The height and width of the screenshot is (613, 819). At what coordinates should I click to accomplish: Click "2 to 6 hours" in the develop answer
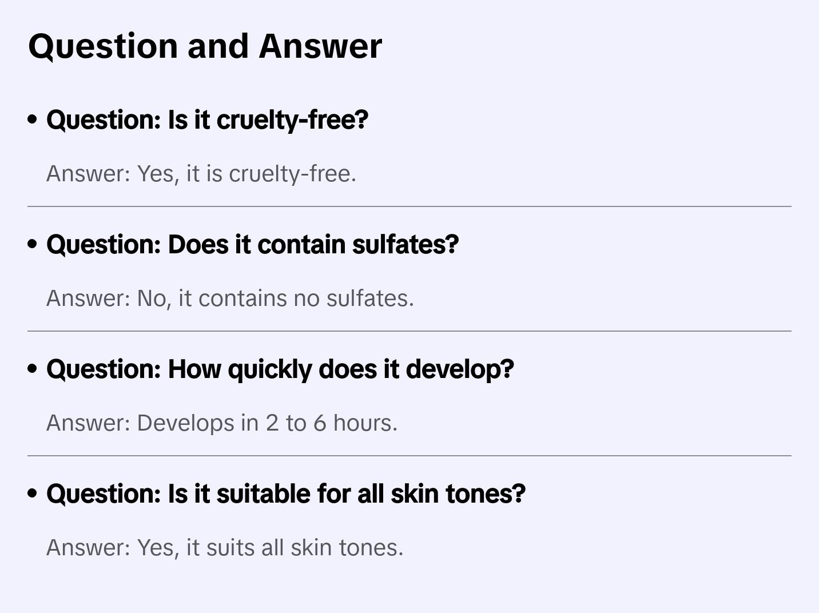pos(331,423)
